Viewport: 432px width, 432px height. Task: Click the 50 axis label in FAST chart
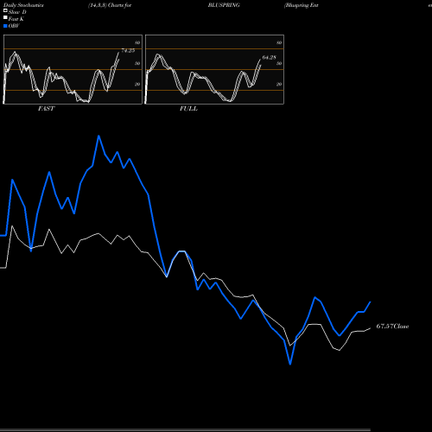(x=137, y=63)
